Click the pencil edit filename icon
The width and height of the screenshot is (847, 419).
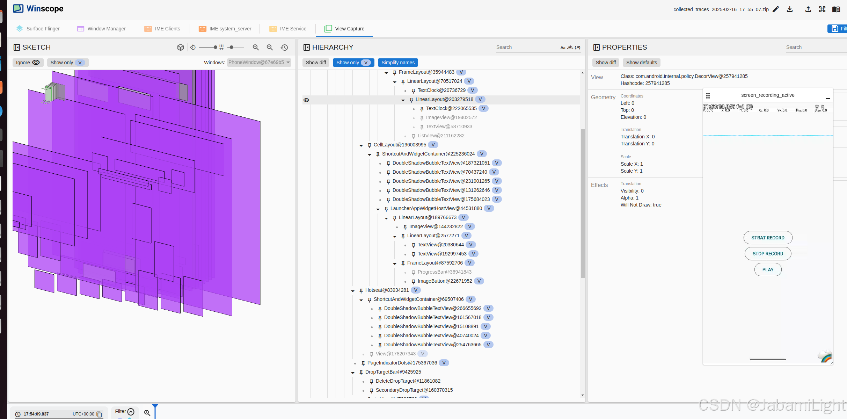coord(776,9)
